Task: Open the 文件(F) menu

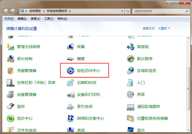Action: pyautogui.click(x=9, y=19)
